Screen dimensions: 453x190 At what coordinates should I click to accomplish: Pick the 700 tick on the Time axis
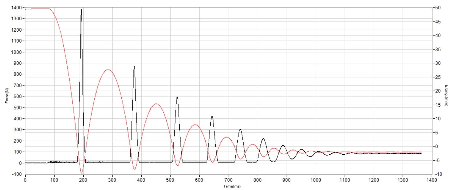[228, 180]
